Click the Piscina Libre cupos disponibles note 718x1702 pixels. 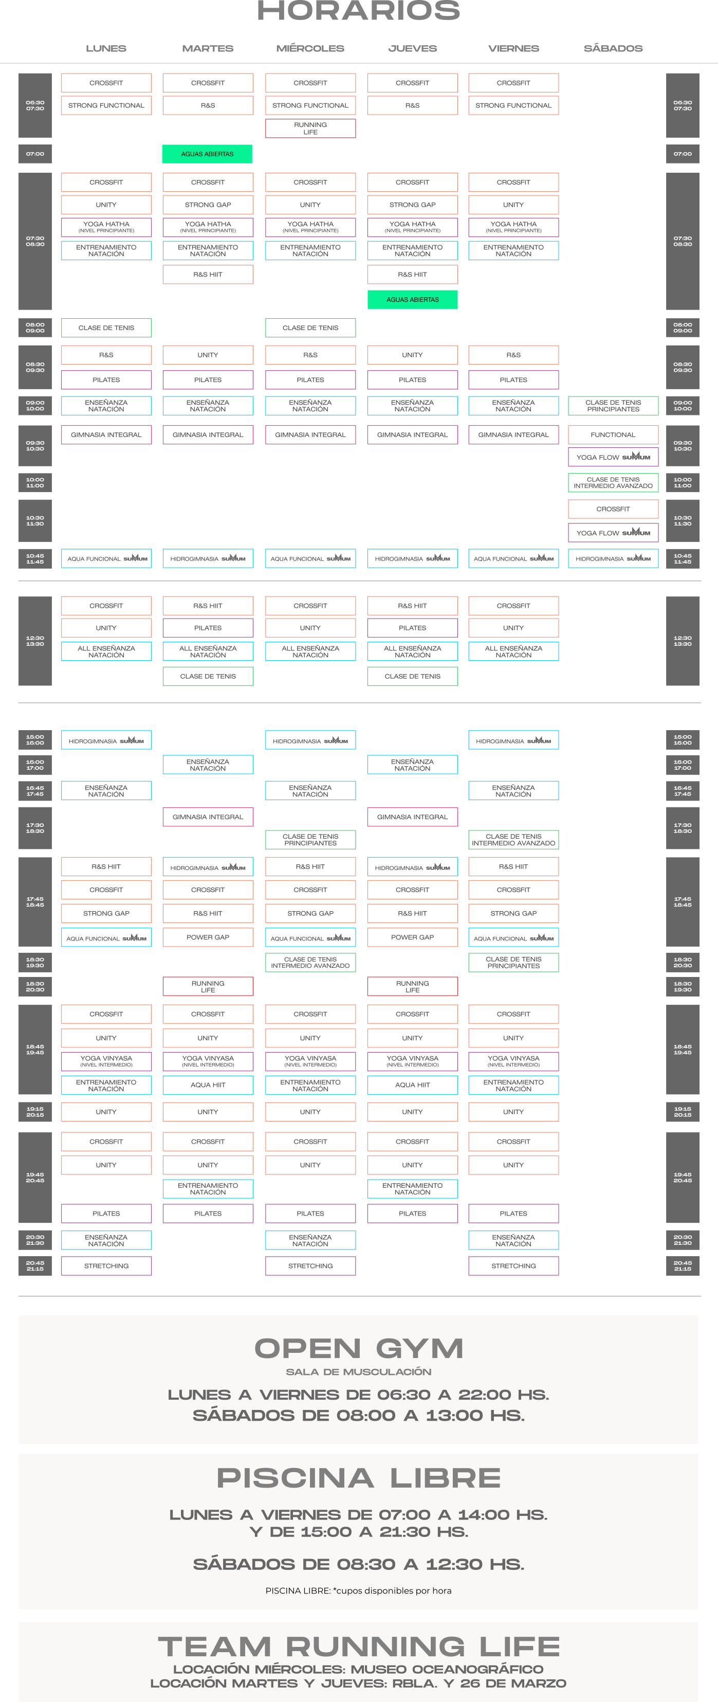[359, 1591]
